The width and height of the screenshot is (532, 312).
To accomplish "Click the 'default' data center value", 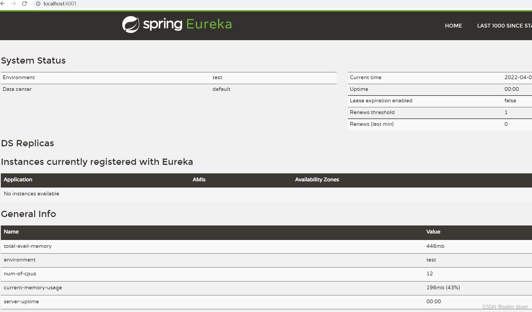I will coord(221,89).
